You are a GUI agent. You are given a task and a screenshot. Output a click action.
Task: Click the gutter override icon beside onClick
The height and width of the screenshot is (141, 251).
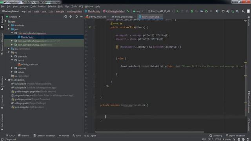(x=90, y=27)
